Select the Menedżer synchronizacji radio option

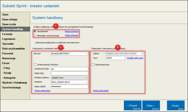click(35, 36)
